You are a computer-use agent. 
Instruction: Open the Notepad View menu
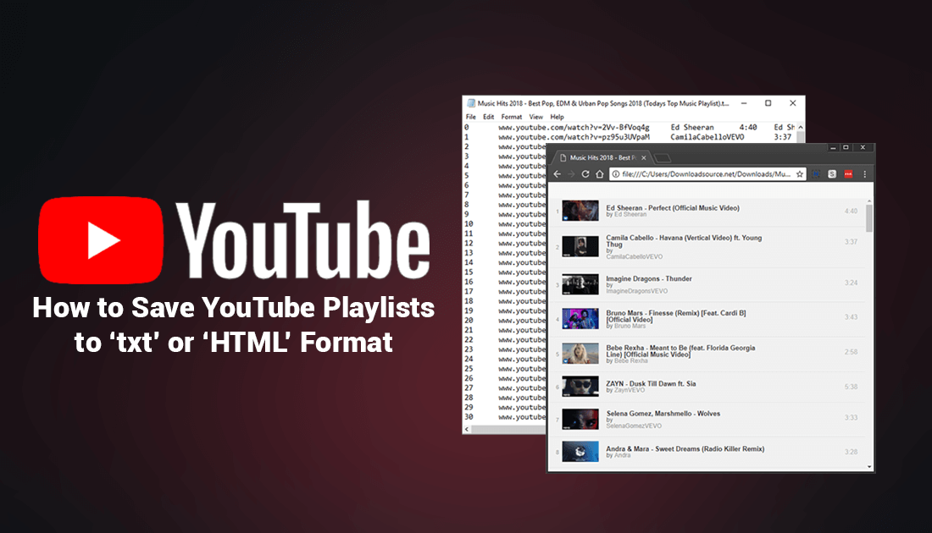point(536,117)
